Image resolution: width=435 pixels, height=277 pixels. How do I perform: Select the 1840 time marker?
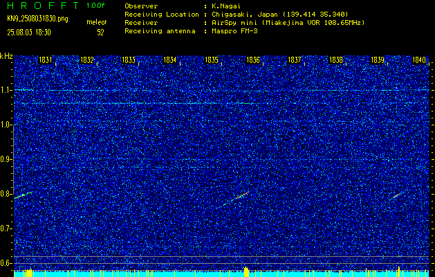[419, 60]
